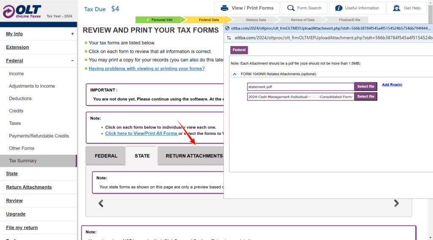Screen dimensions: 433x240
Task: Click the Add Row(s) link
Action: (x=392, y=85)
